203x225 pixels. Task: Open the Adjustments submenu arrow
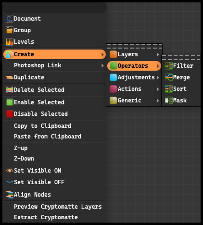tap(158, 77)
